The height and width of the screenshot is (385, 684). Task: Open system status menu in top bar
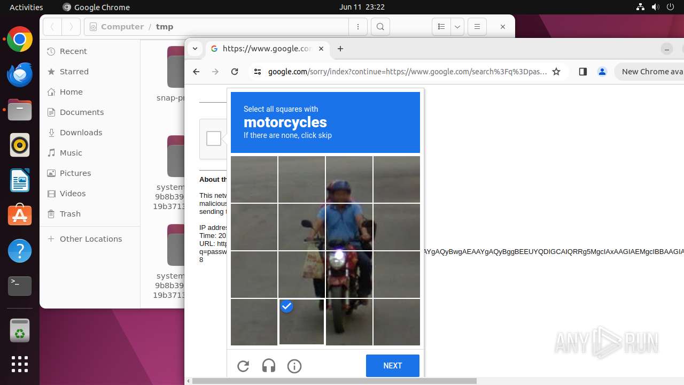tap(655, 7)
